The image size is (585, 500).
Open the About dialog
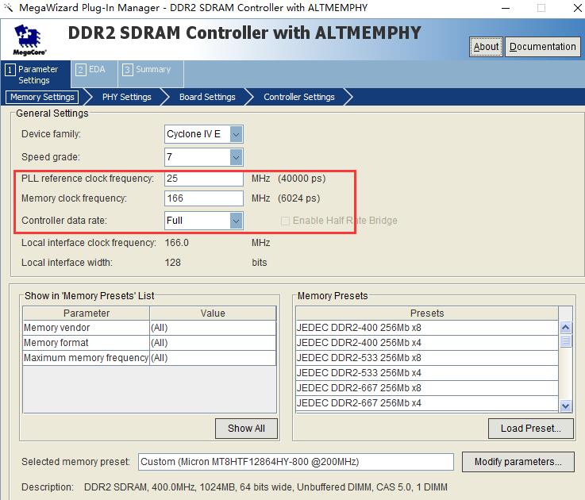point(486,47)
